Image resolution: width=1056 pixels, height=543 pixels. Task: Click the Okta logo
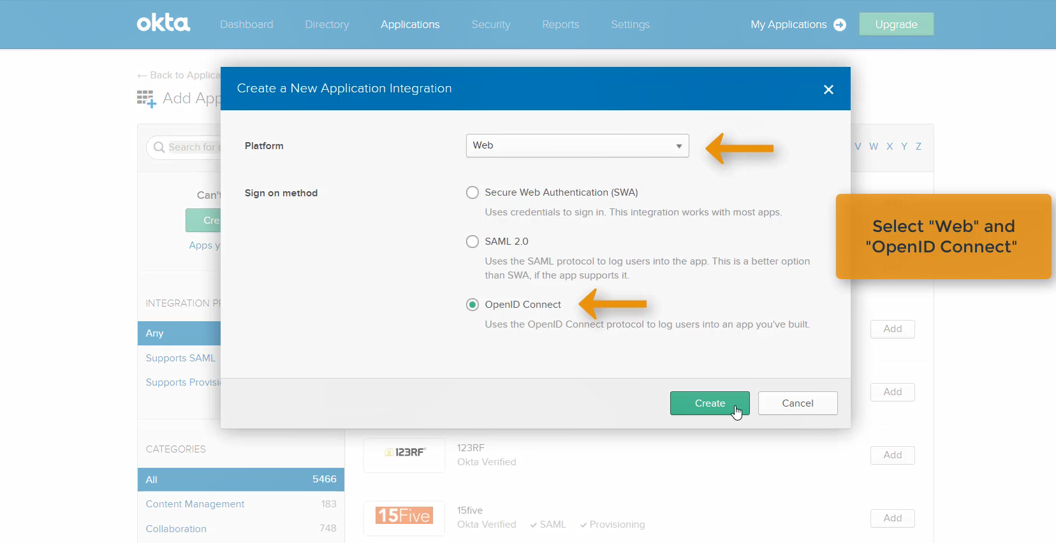[x=163, y=24]
